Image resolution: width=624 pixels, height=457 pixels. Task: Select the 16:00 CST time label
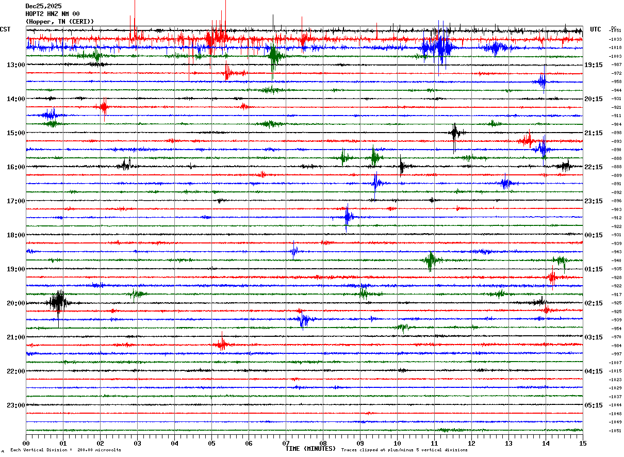point(16,167)
